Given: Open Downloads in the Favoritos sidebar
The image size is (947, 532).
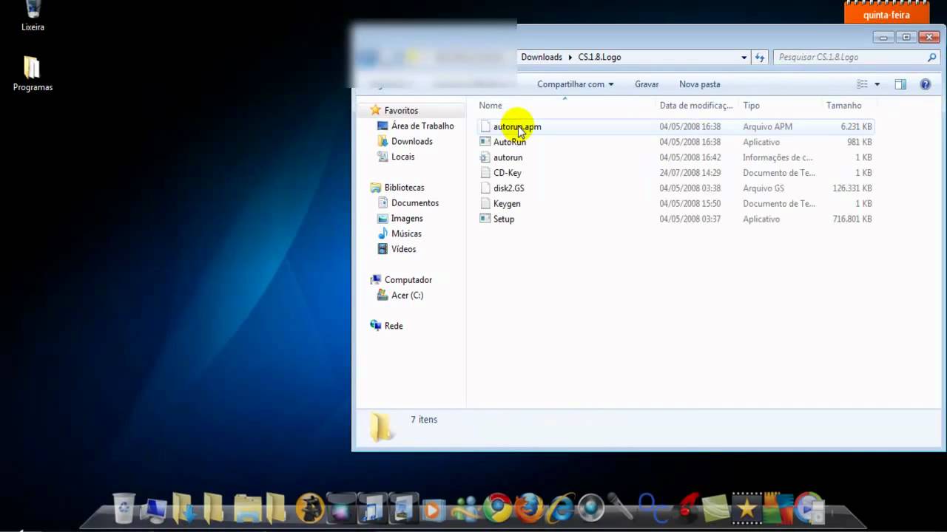Looking at the screenshot, I should click(x=411, y=141).
